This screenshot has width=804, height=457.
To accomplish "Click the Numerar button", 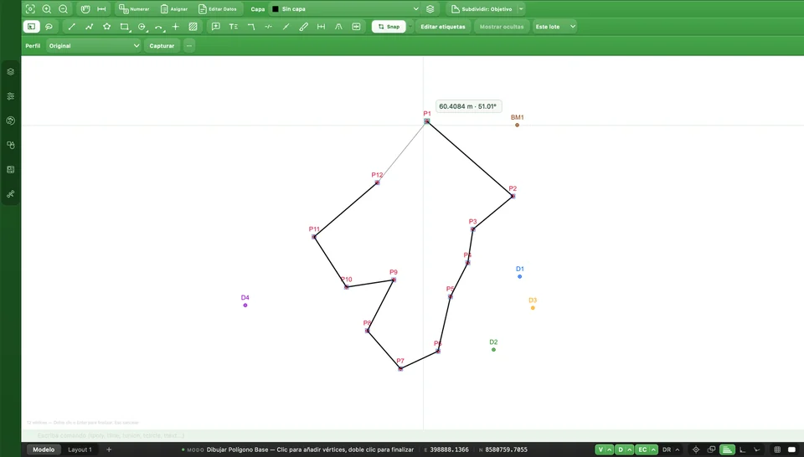I will (134, 8).
